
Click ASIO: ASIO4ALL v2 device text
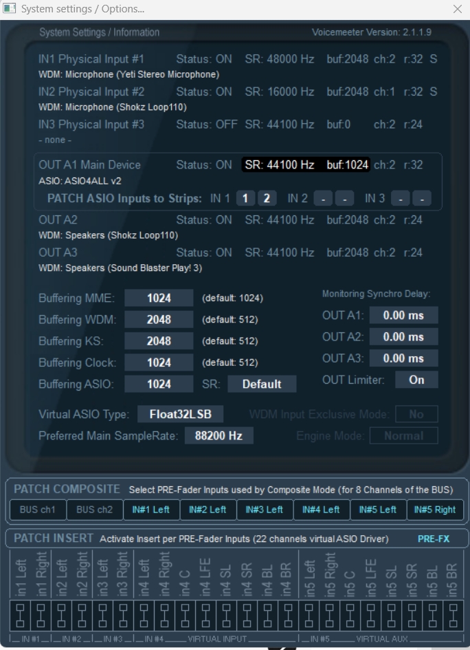[x=80, y=181]
